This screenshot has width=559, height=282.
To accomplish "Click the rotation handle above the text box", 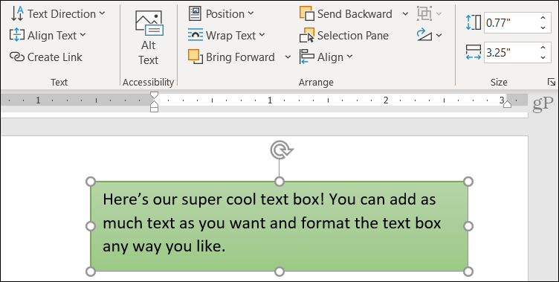I will click(x=281, y=150).
